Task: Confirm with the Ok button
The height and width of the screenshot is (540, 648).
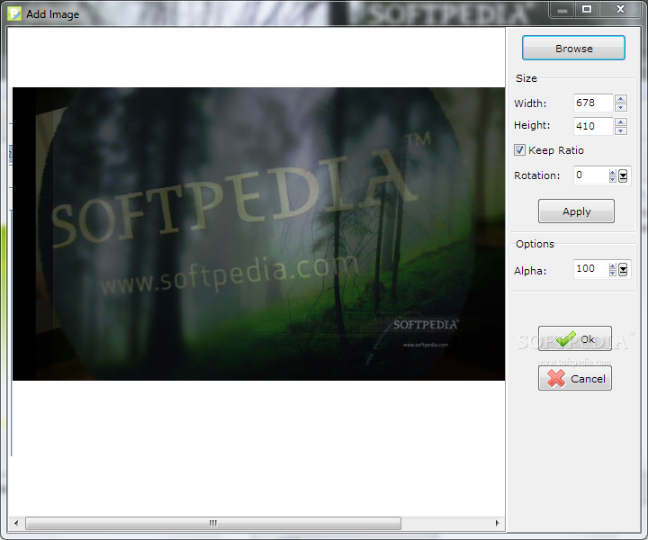Action: click(575, 338)
